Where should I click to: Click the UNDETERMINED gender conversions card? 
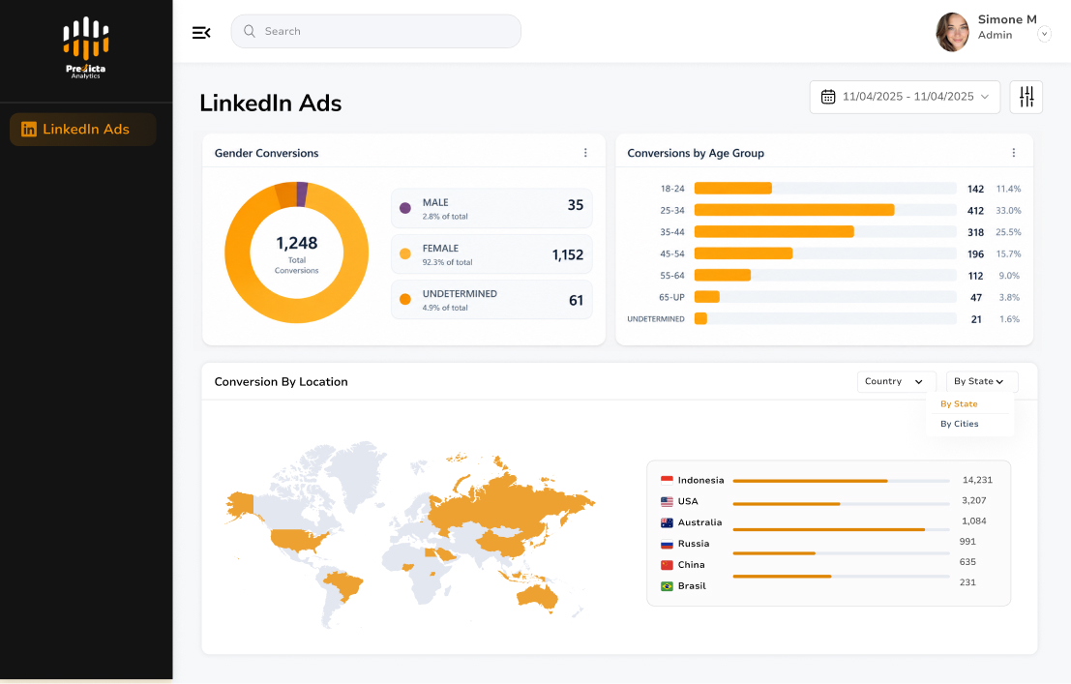coord(491,300)
